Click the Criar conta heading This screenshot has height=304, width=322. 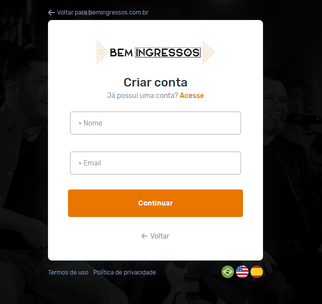155,82
